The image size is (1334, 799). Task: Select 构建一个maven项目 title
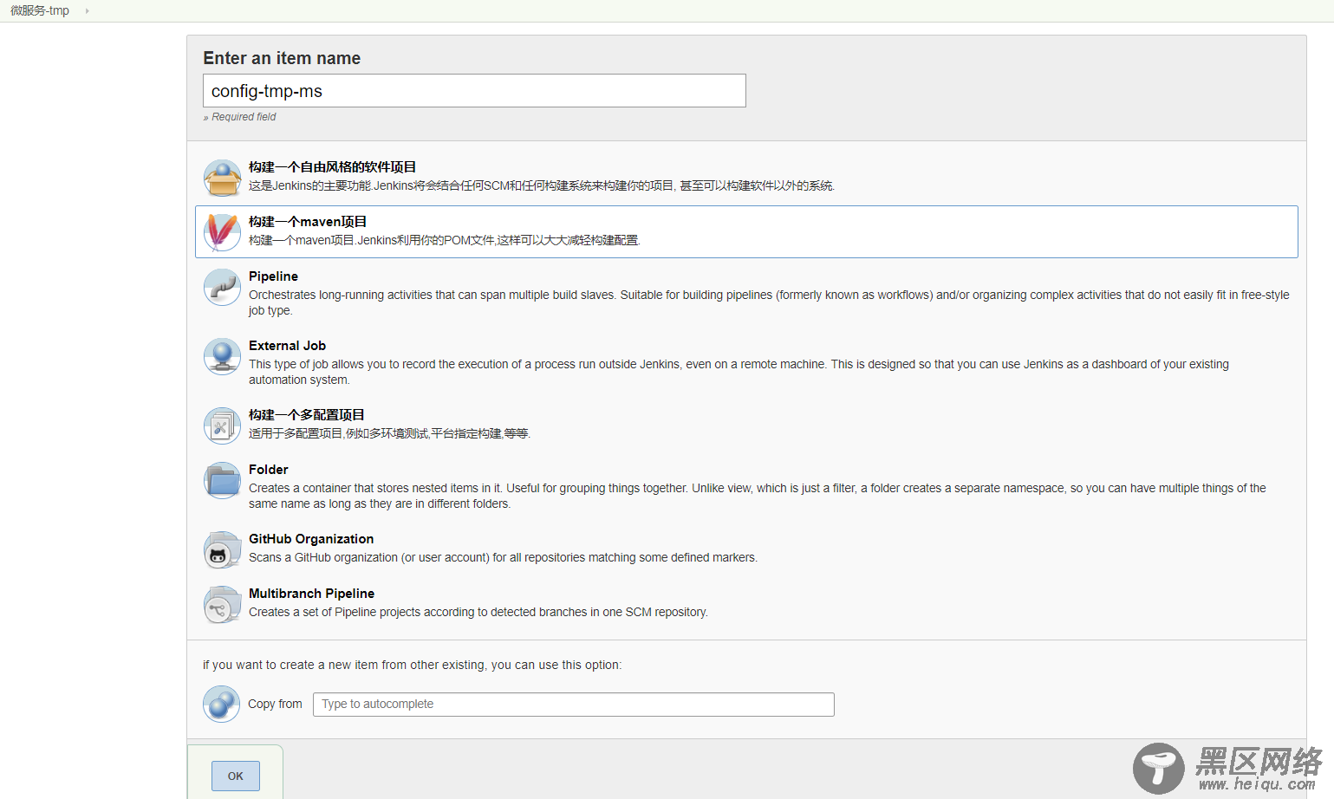pos(308,222)
